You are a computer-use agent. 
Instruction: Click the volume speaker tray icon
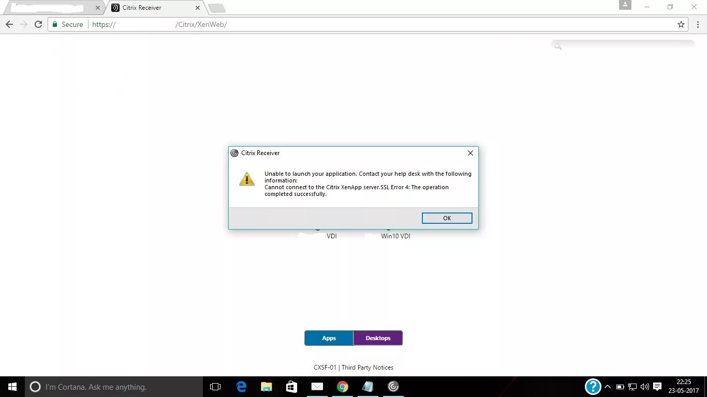pos(644,387)
